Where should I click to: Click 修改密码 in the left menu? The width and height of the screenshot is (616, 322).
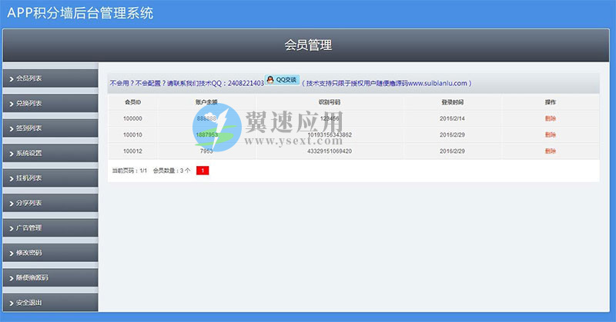[x=29, y=253]
